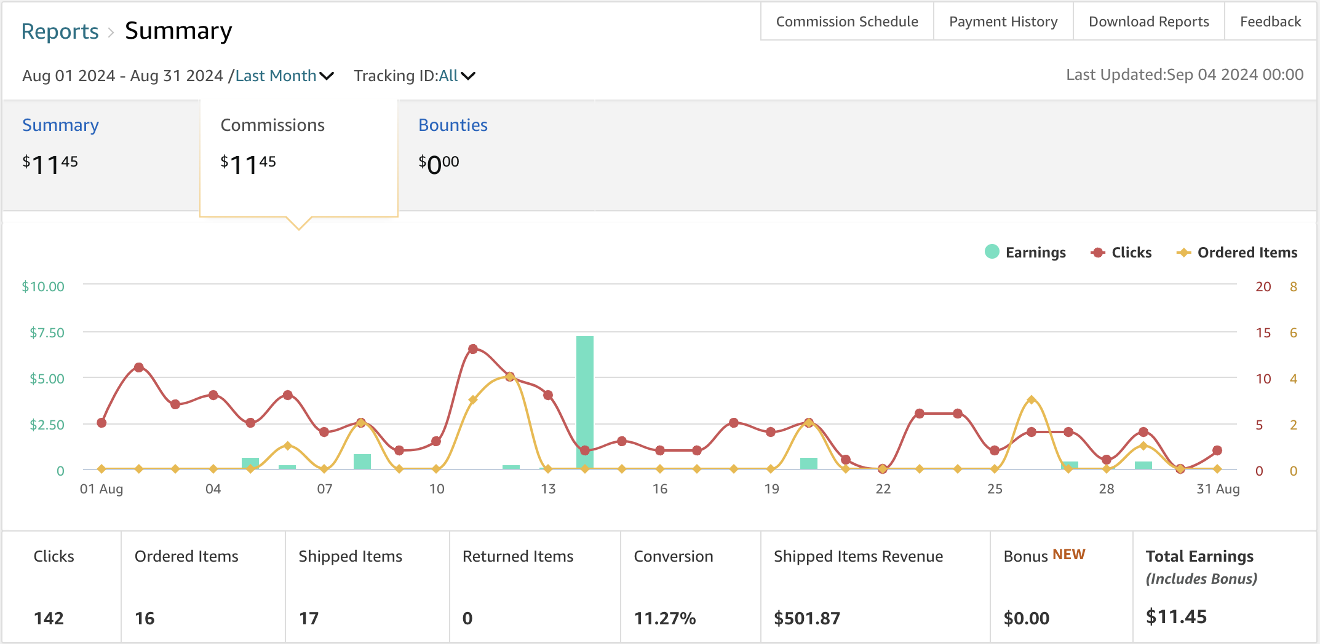Screen dimensions: 1320x644
Task: Click the $7.50 y-axis label
Action: (x=47, y=332)
